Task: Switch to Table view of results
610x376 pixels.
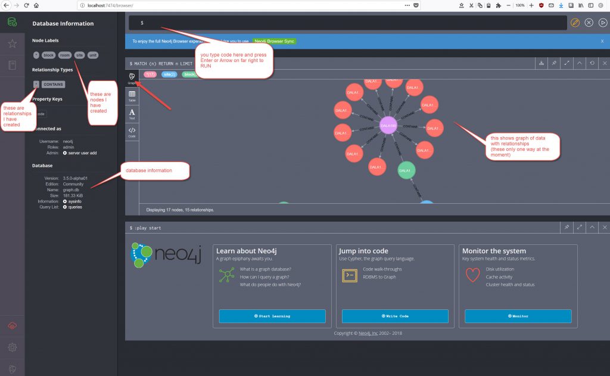Action: click(132, 96)
